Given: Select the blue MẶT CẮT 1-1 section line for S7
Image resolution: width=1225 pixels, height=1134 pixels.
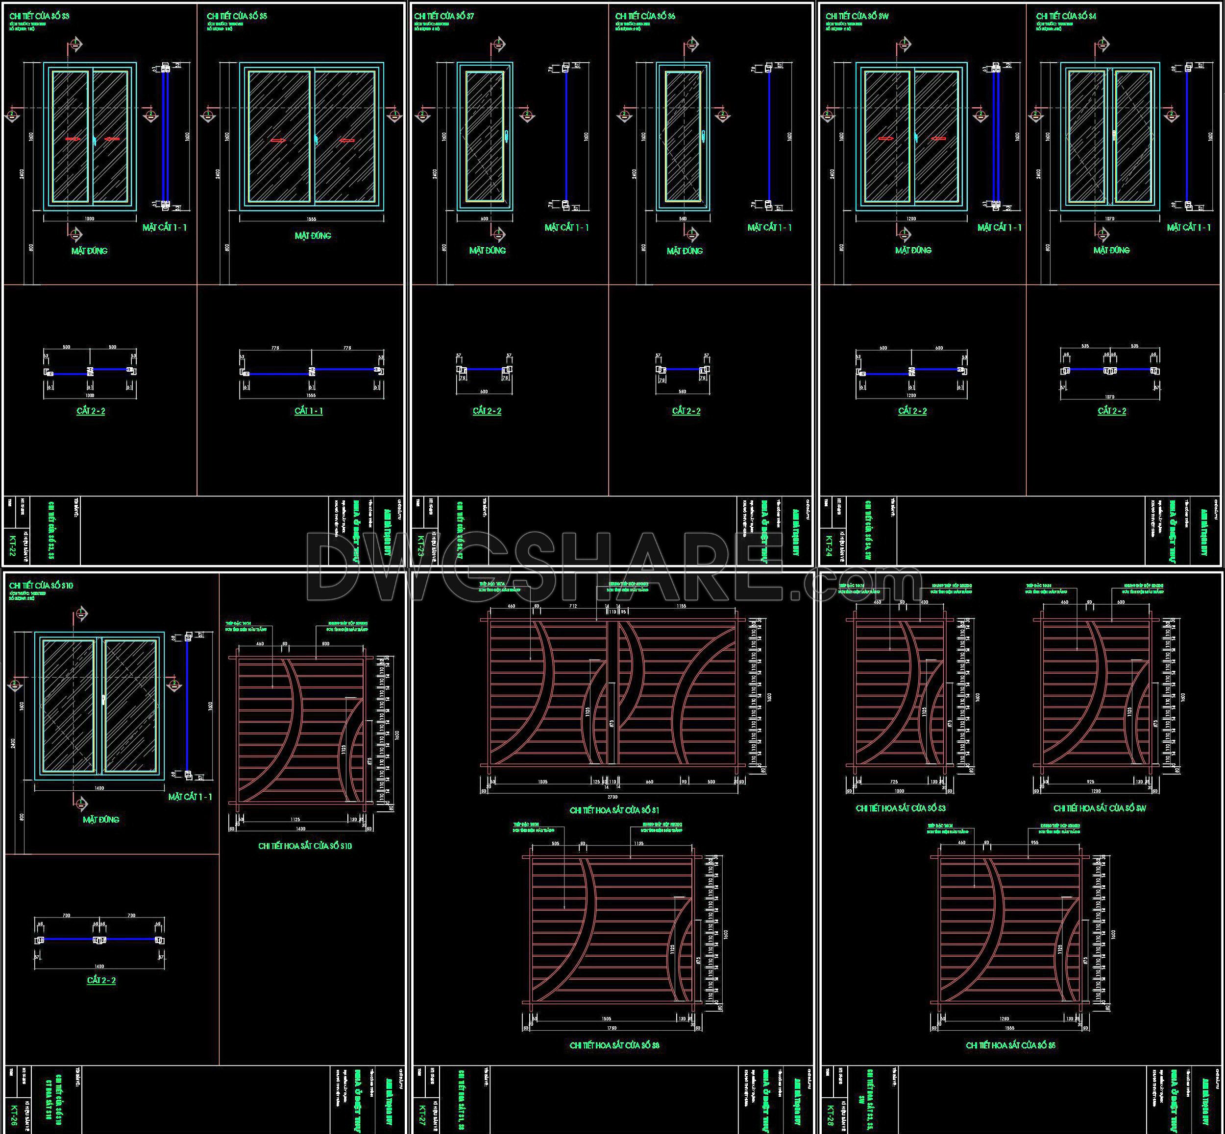Looking at the screenshot, I should 565,138.
